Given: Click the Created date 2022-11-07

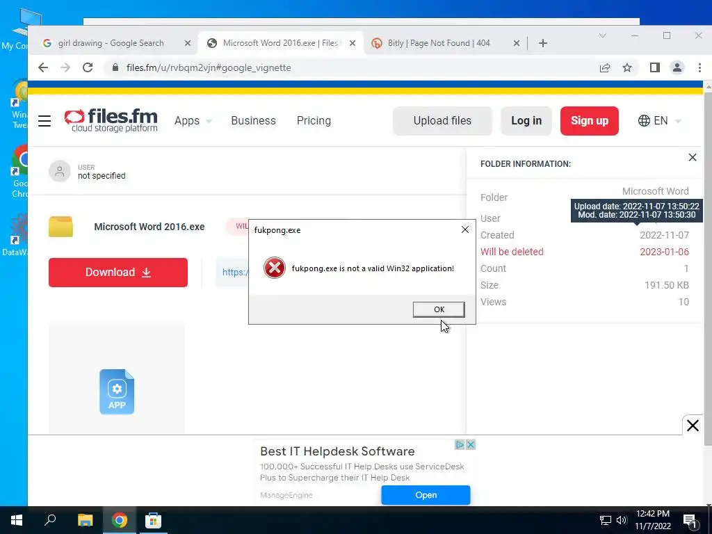Looking at the screenshot, I should (x=664, y=235).
